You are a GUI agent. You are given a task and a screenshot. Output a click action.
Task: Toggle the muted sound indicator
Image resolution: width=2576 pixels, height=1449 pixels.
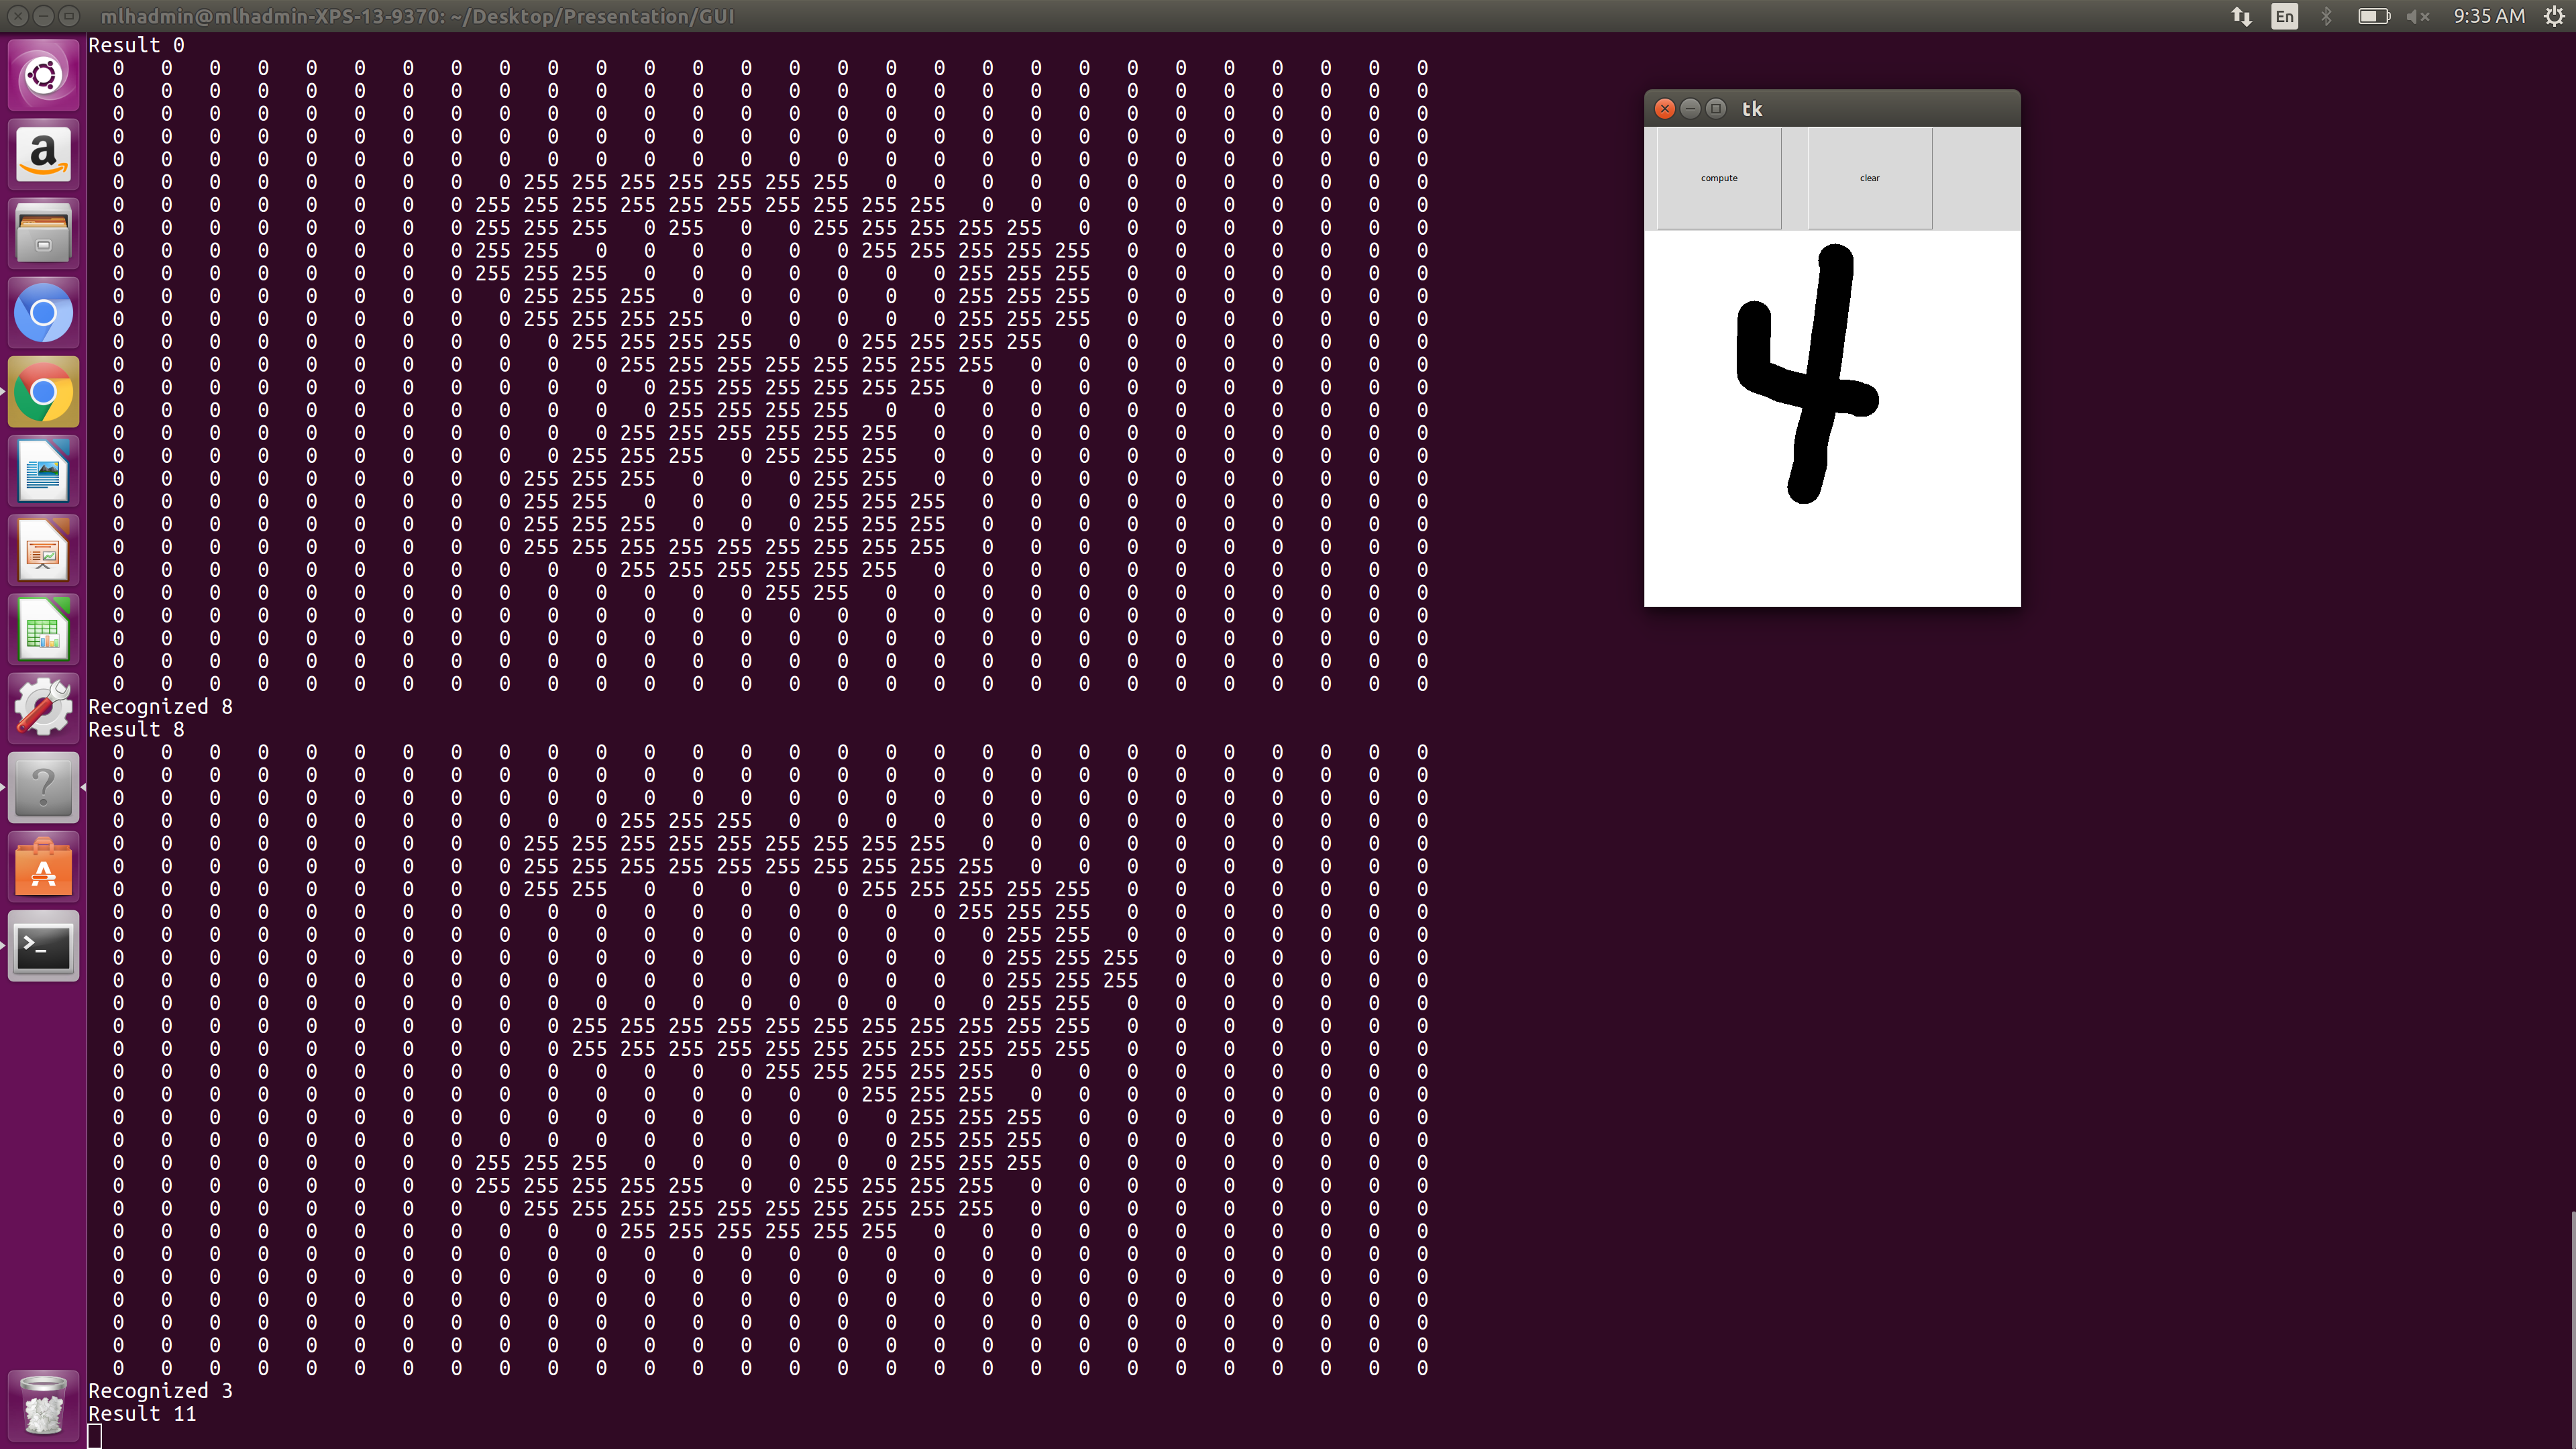2418,16
